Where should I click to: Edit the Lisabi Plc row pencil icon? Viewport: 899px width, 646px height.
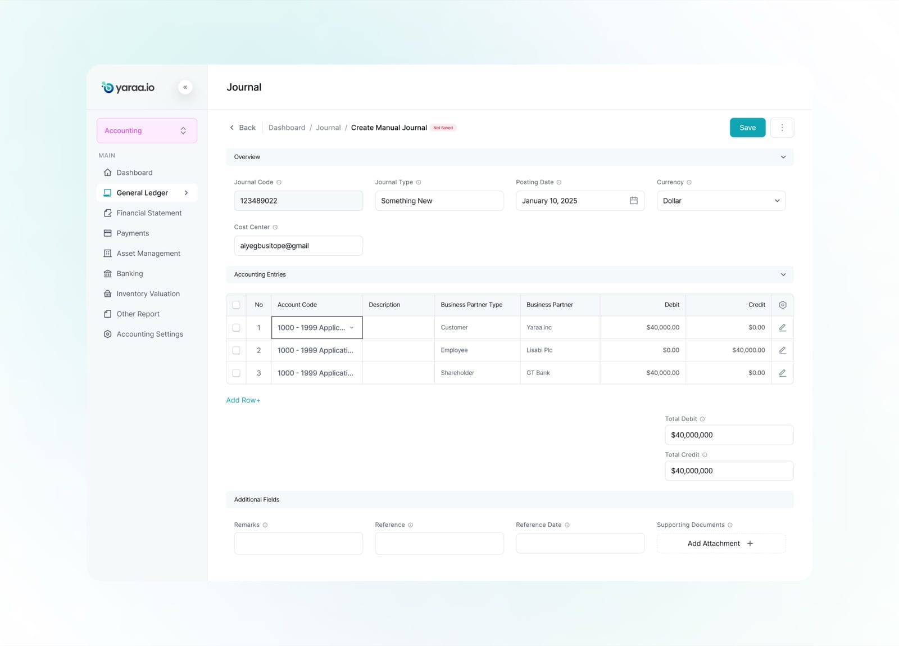(782, 350)
